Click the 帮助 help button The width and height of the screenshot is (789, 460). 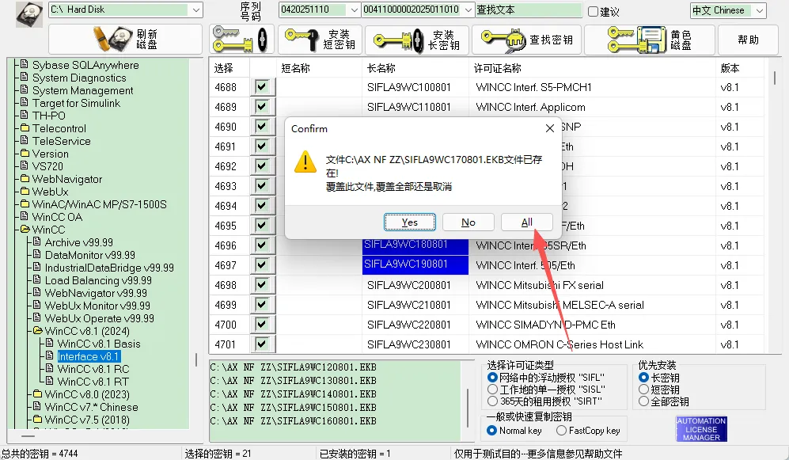point(748,40)
